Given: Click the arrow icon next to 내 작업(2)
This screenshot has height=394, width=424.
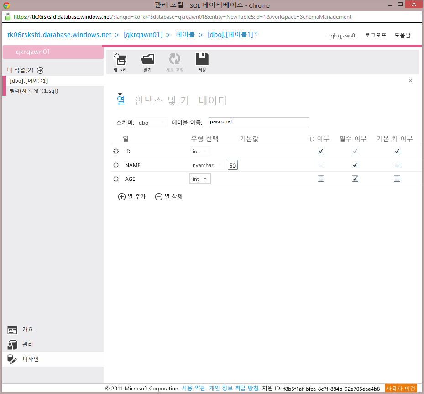Looking at the screenshot, I should point(40,70).
